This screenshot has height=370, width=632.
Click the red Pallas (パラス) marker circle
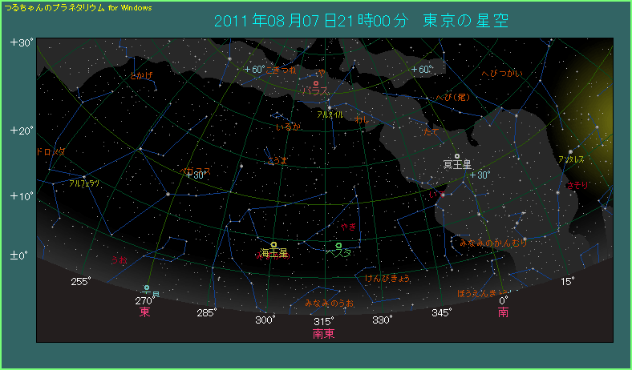[316, 83]
